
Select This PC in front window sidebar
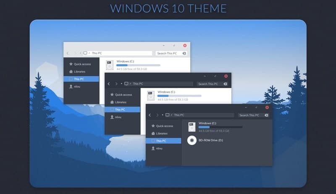coord(163,141)
